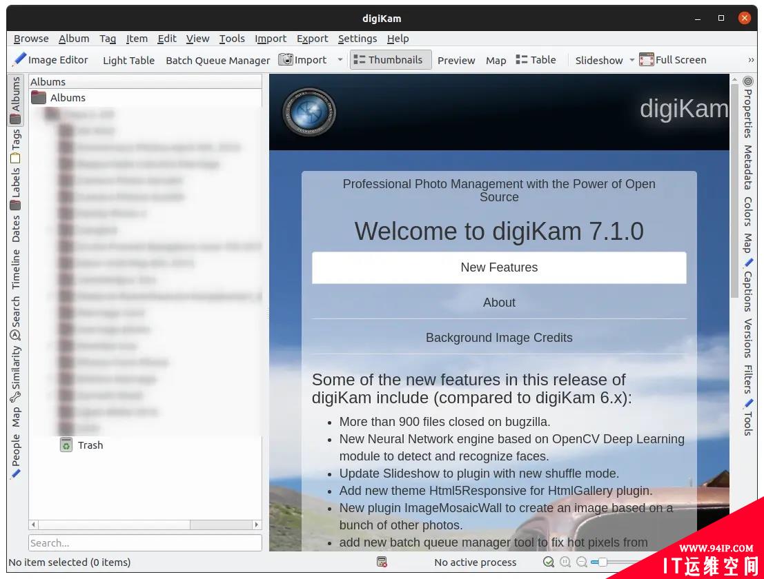The height and width of the screenshot is (579, 764).
Task: Enter Full Screen mode
Action: [x=673, y=60]
